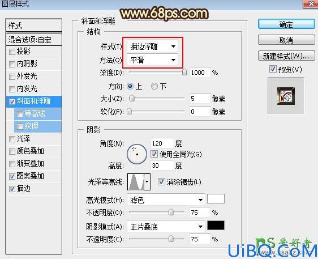Toggle the 消除锯齿(L) checkbox

(x=161, y=181)
